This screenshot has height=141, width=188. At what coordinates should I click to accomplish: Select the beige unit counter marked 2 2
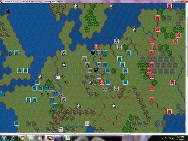[61, 129]
